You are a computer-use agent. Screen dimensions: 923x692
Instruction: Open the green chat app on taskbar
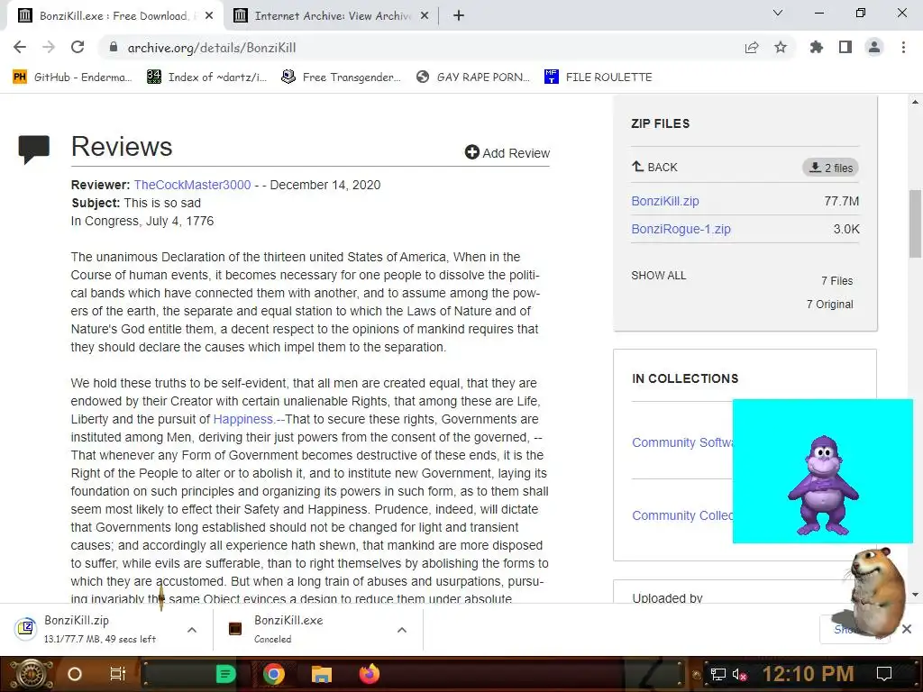click(225, 674)
